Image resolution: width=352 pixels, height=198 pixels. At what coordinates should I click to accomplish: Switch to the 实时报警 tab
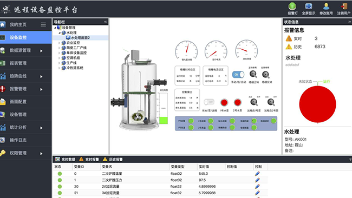pyautogui.click(x=89, y=159)
